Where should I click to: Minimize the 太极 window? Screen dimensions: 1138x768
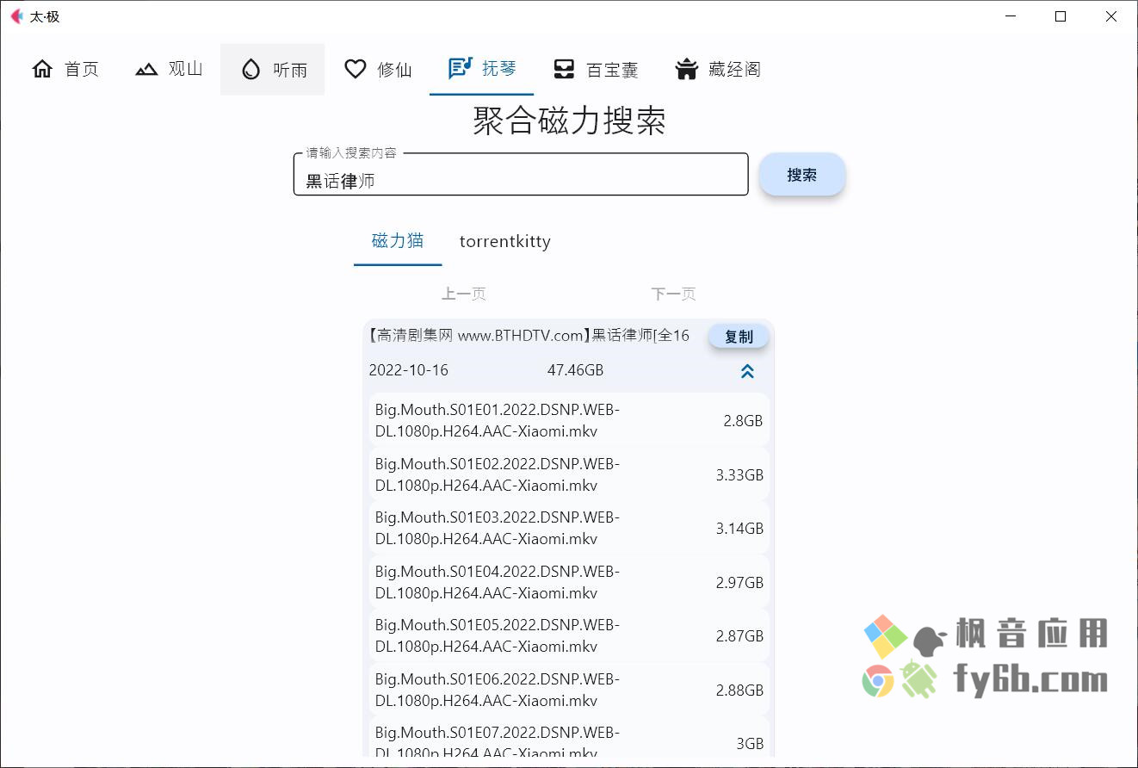(1010, 16)
